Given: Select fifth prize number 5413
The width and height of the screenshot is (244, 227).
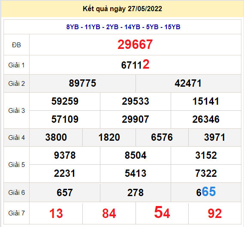Looking at the screenshot, I should [x=136, y=173].
